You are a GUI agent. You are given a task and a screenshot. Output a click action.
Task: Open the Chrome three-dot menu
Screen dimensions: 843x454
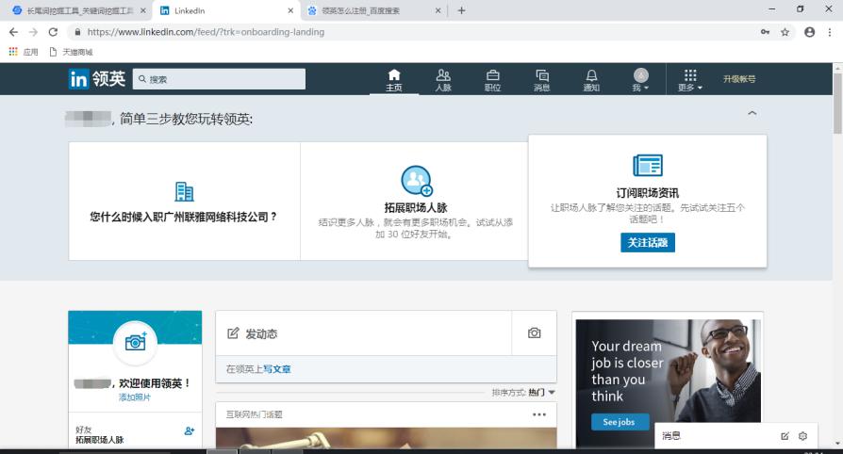coord(830,32)
